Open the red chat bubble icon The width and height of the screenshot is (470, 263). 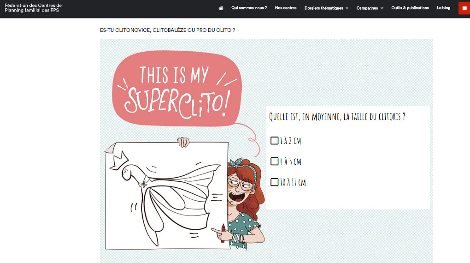coord(464,8)
